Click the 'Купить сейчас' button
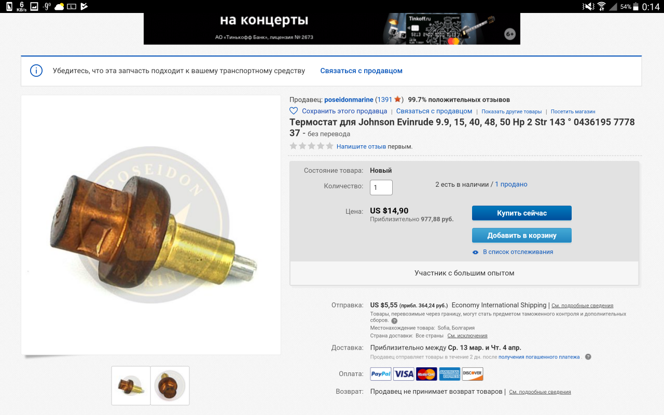 coord(522,213)
